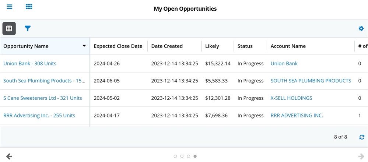
Task: Click the Status column header
Action: [245, 46]
